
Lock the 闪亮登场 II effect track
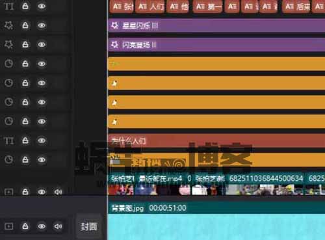tap(25, 44)
